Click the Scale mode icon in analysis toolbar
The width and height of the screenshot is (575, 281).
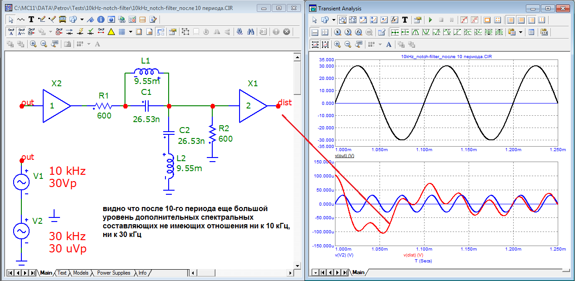coord(342,20)
